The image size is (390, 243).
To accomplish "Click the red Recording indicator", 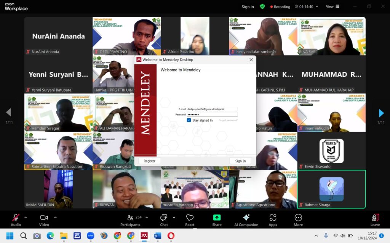I will click(280, 7).
